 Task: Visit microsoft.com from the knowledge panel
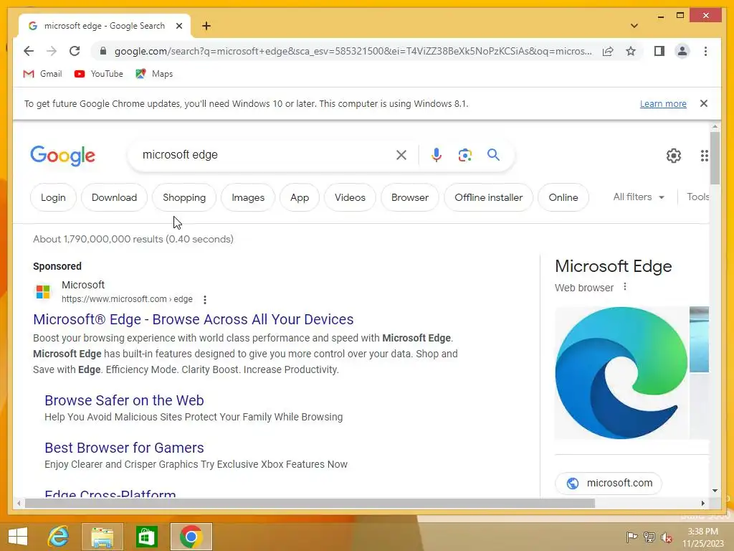608,483
